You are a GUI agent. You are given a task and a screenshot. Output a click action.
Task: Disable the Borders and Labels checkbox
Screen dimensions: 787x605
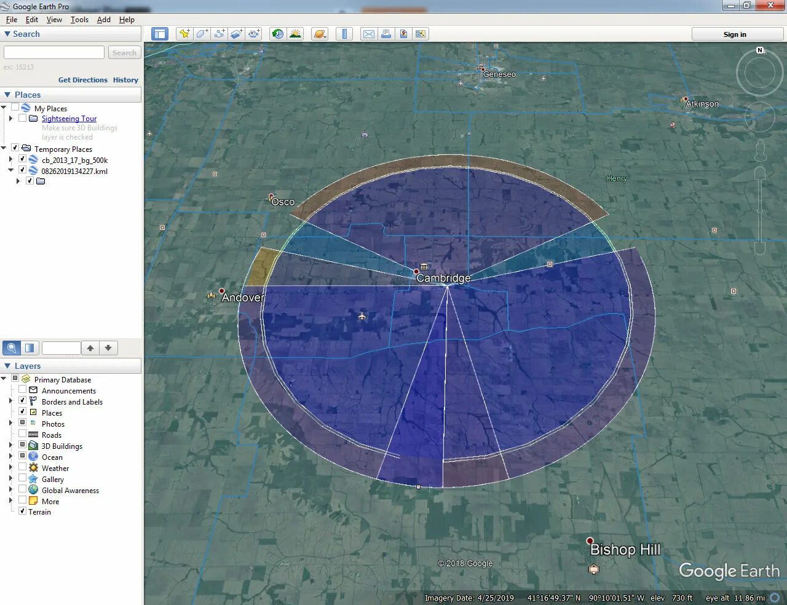point(22,401)
